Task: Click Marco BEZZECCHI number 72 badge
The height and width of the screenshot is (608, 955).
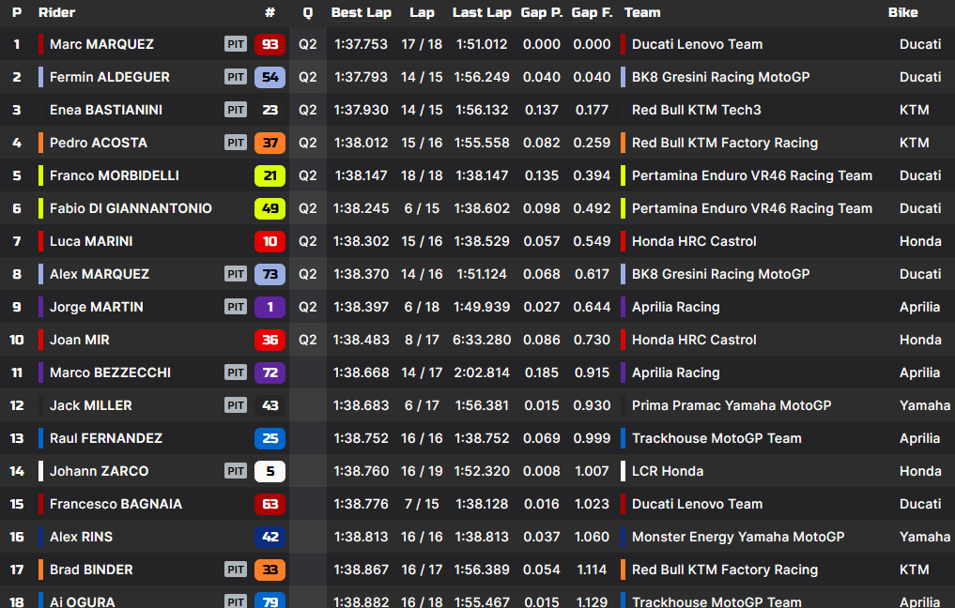Action: [270, 373]
